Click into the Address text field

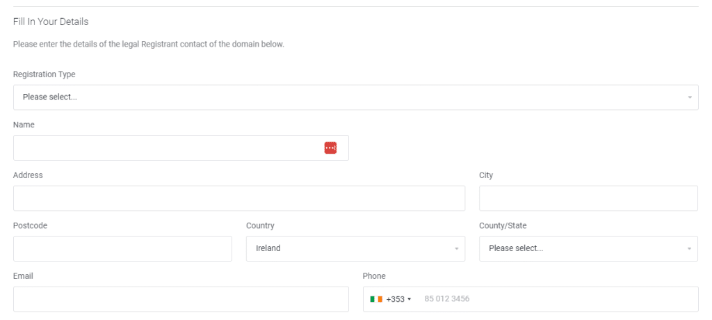pos(239,198)
